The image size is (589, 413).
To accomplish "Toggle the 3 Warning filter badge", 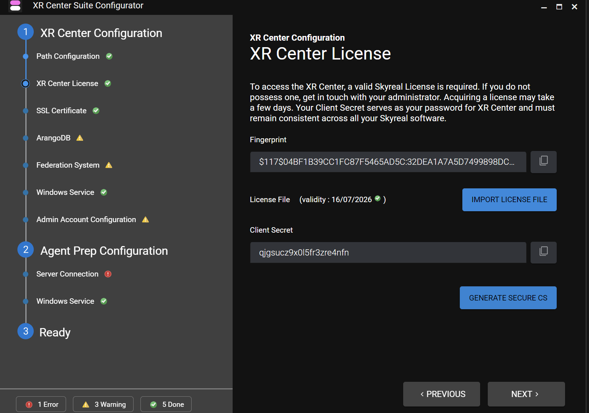I will coord(103,404).
